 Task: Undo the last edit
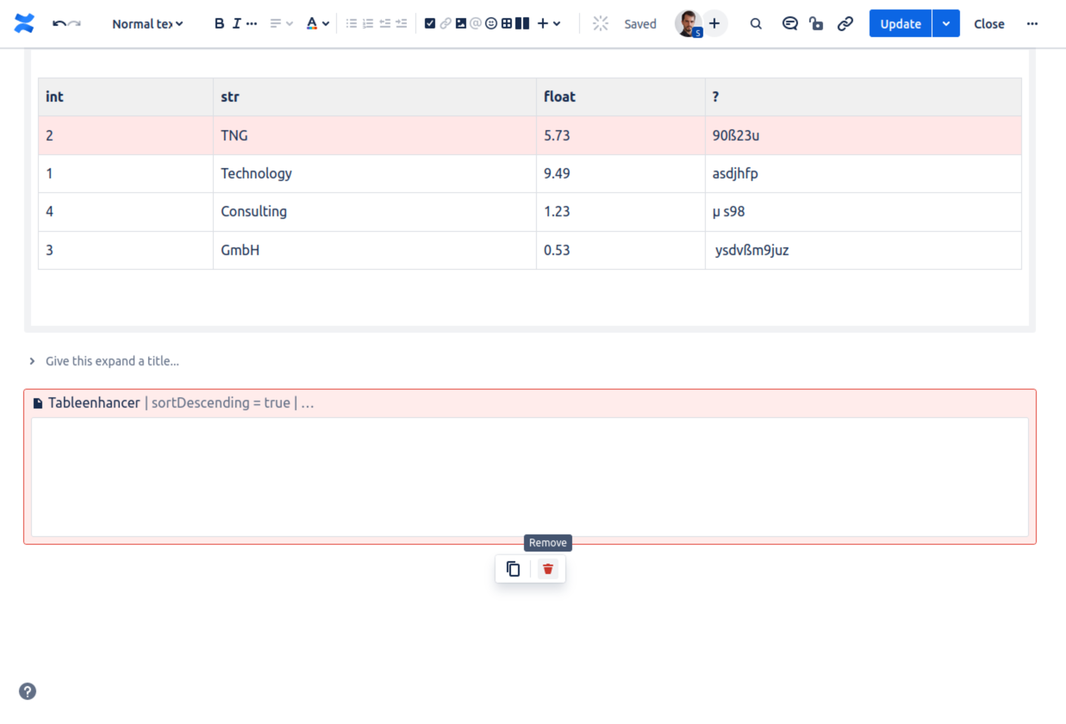pos(59,23)
